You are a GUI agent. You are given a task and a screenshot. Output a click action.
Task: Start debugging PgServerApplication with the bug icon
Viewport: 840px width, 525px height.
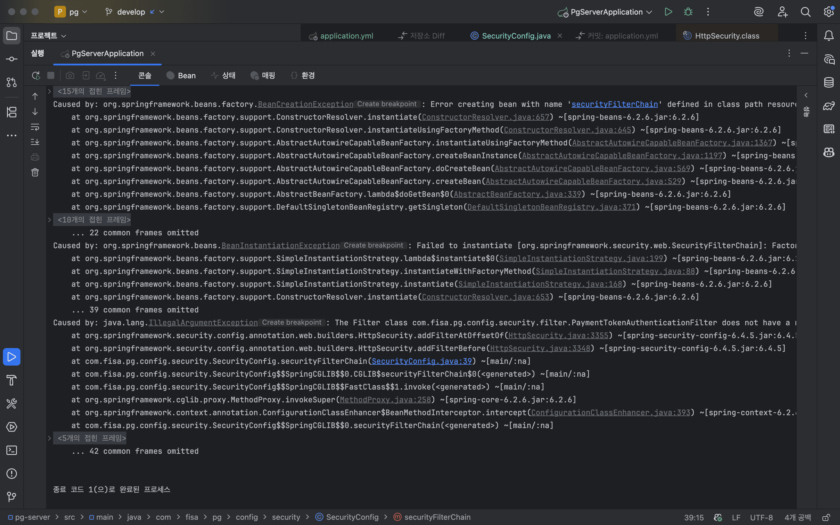coord(688,12)
